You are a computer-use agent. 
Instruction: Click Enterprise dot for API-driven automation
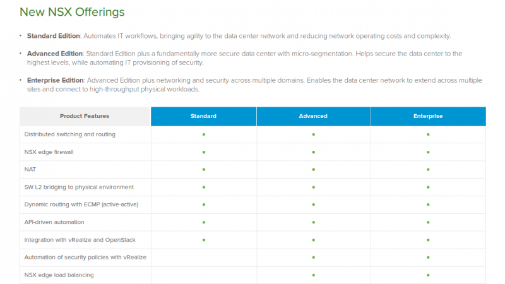coord(428,222)
